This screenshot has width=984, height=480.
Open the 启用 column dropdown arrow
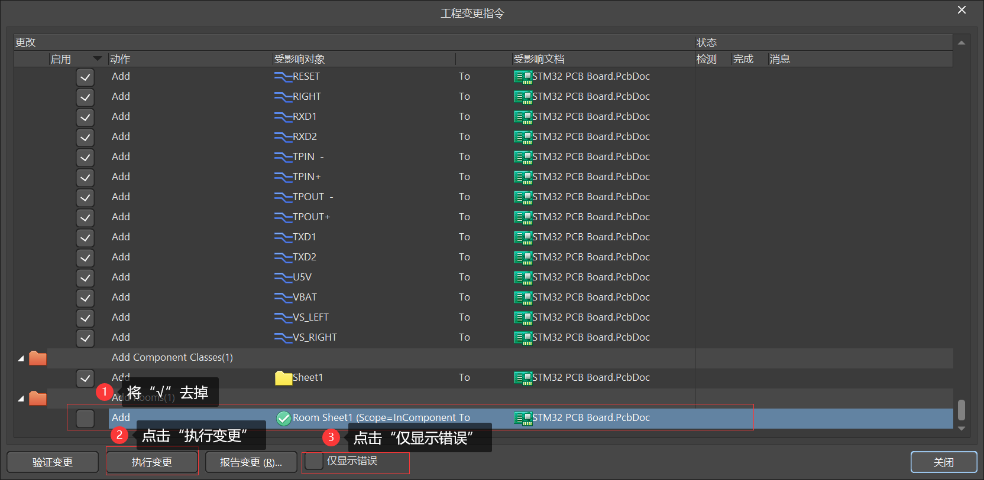click(x=98, y=58)
